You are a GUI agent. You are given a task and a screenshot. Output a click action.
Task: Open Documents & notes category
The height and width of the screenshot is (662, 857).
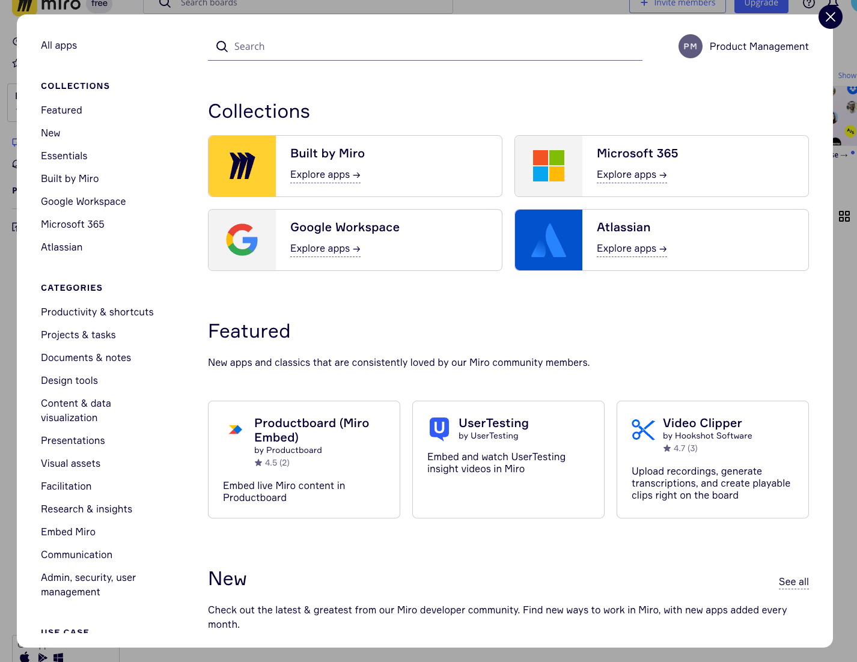pyautogui.click(x=86, y=357)
